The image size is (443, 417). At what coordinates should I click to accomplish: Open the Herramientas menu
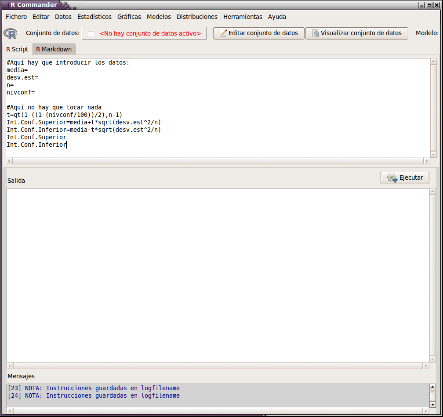click(x=243, y=17)
